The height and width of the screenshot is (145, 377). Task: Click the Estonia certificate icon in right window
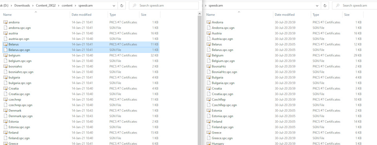(x=209, y=111)
